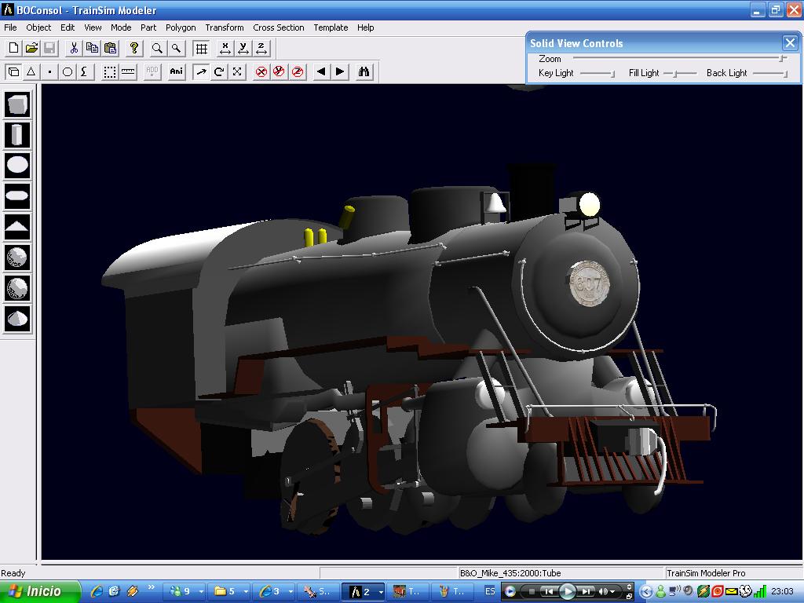804x603 pixels.
Task: Toggle the red X axis lock
Action: click(261, 71)
